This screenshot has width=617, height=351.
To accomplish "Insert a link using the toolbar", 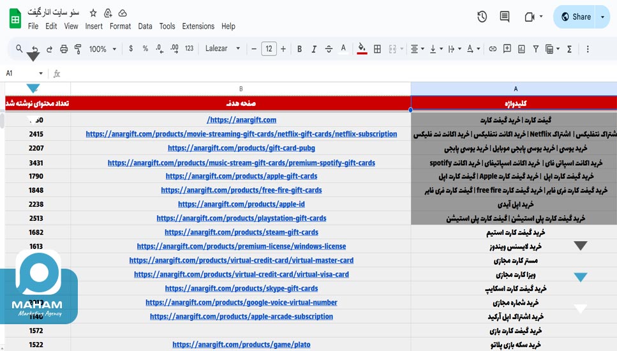I will coord(493,49).
